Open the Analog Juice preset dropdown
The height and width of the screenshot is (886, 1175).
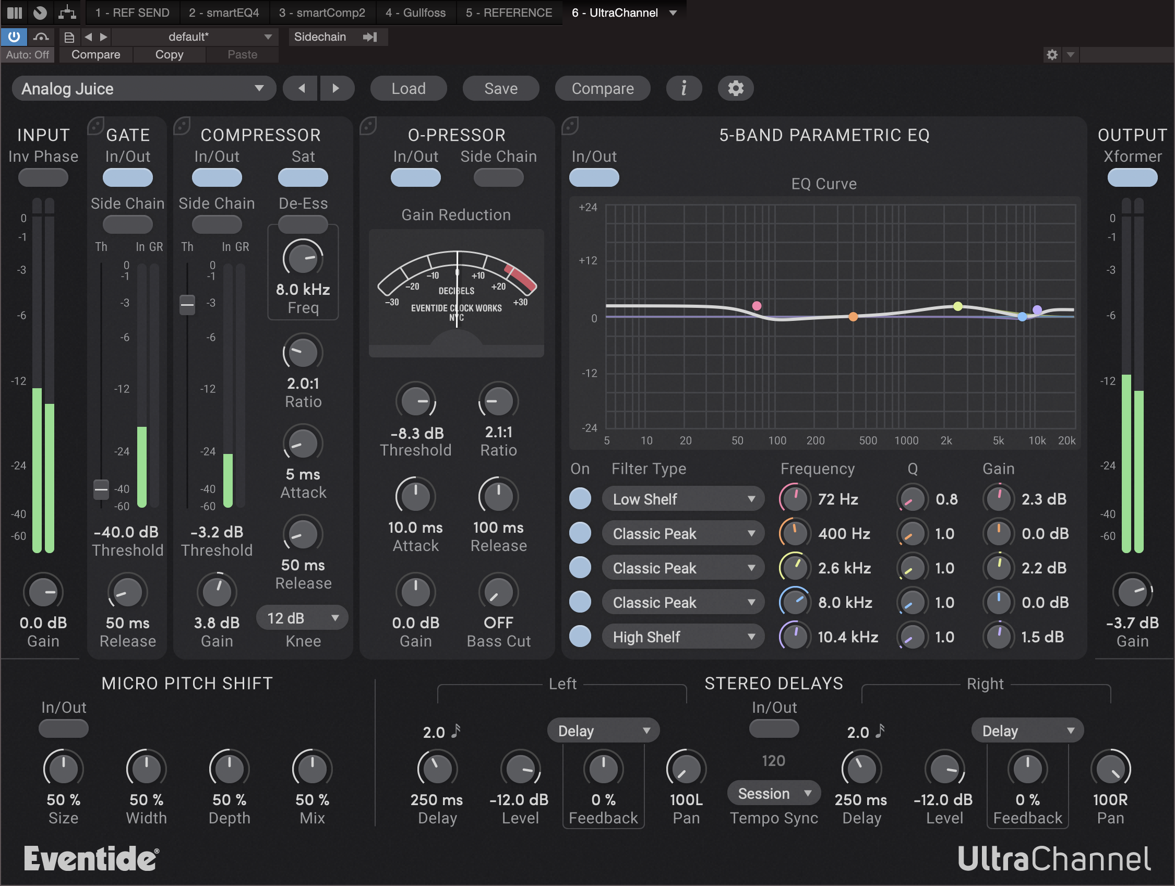pyautogui.click(x=143, y=88)
